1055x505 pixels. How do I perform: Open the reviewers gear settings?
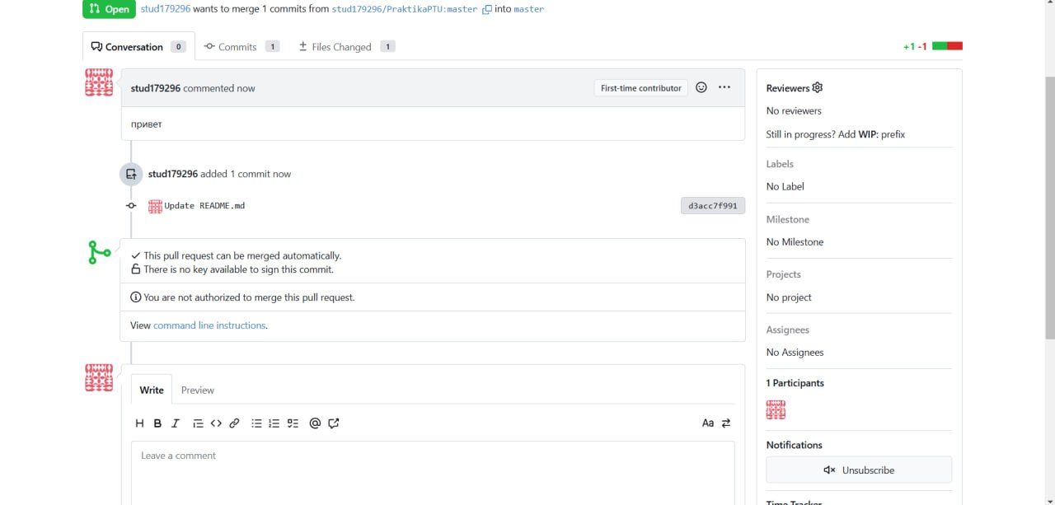coord(818,88)
